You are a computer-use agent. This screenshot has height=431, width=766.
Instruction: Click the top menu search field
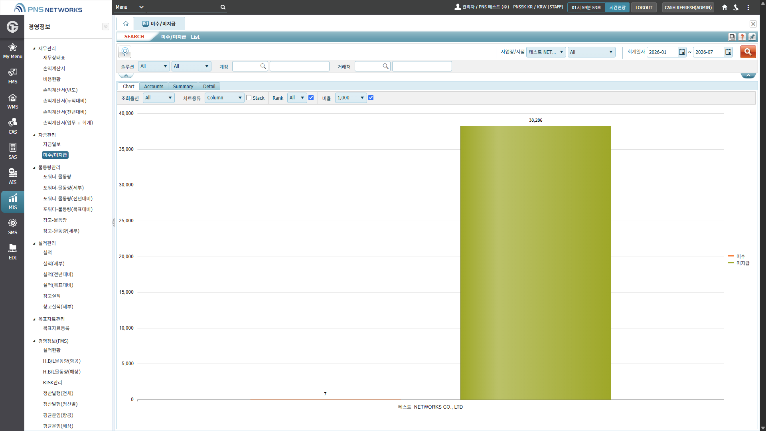(184, 7)
